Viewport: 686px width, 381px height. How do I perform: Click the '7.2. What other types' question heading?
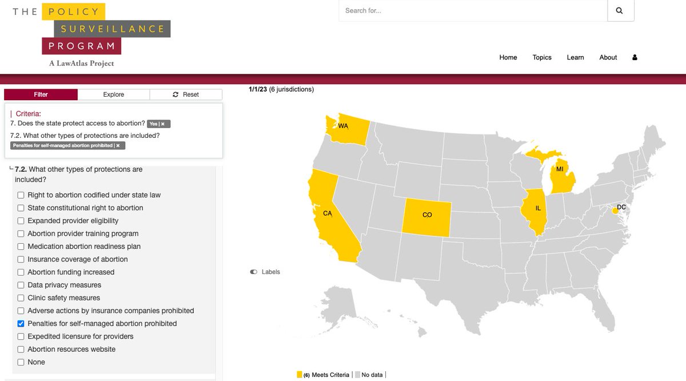coord(79,174)
